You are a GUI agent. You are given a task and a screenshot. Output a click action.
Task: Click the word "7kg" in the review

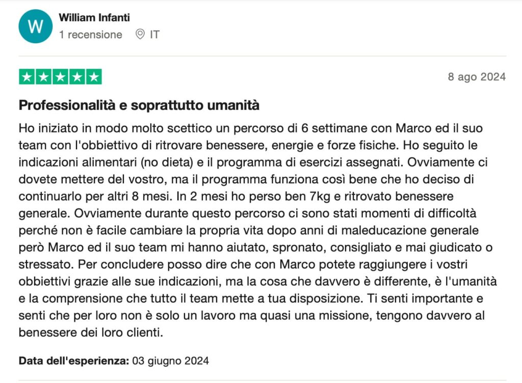coord(320,196)
